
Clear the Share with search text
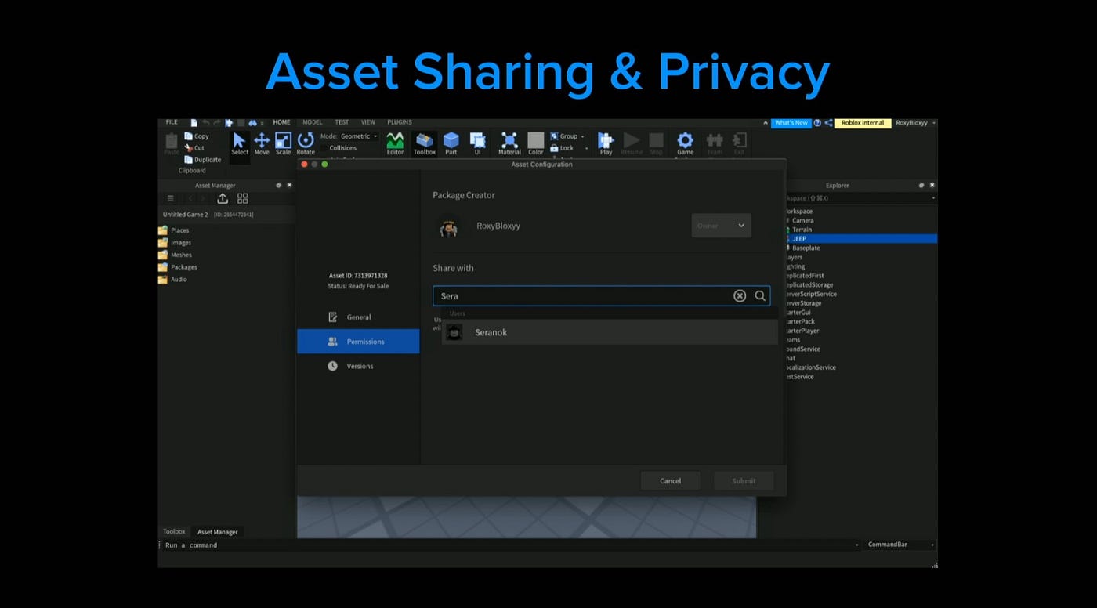tap(740, 295)
